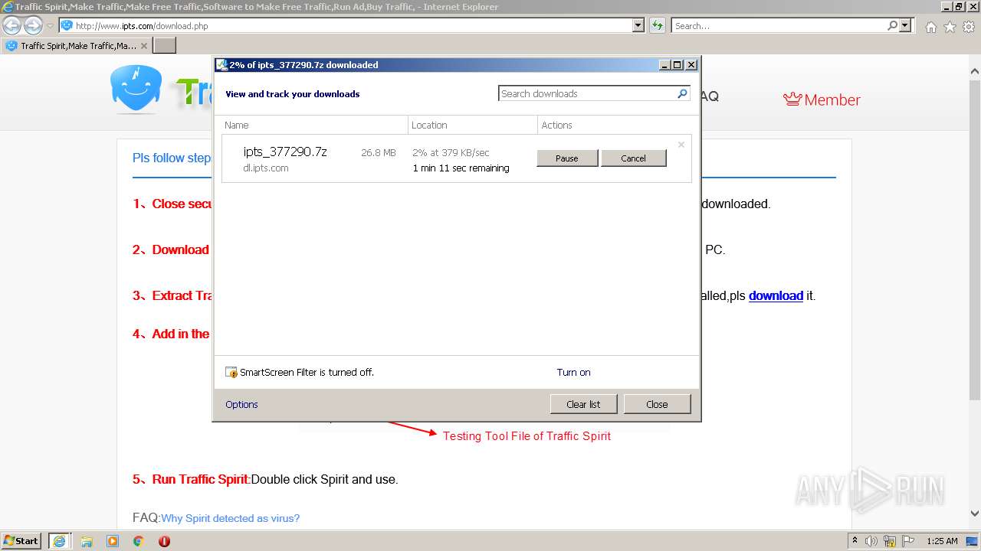Click the search magnifier icon in toolbar
This screenshot has height=551, width=981.
[892, 25]
